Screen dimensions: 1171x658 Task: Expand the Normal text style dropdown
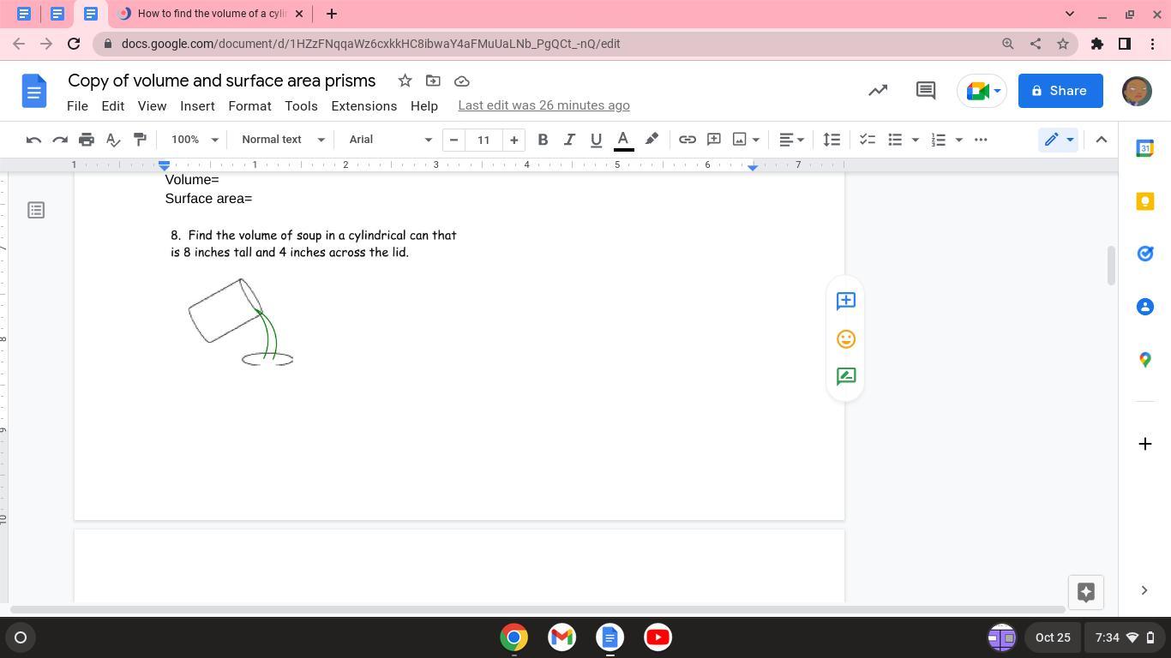coord(282,140)
